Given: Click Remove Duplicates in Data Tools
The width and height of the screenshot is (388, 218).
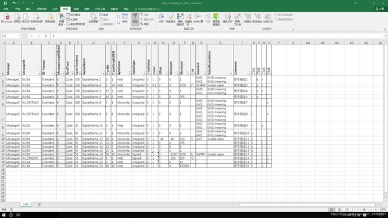Looking at the screenshot, I should pyautogui.click(x=180, y=19).
